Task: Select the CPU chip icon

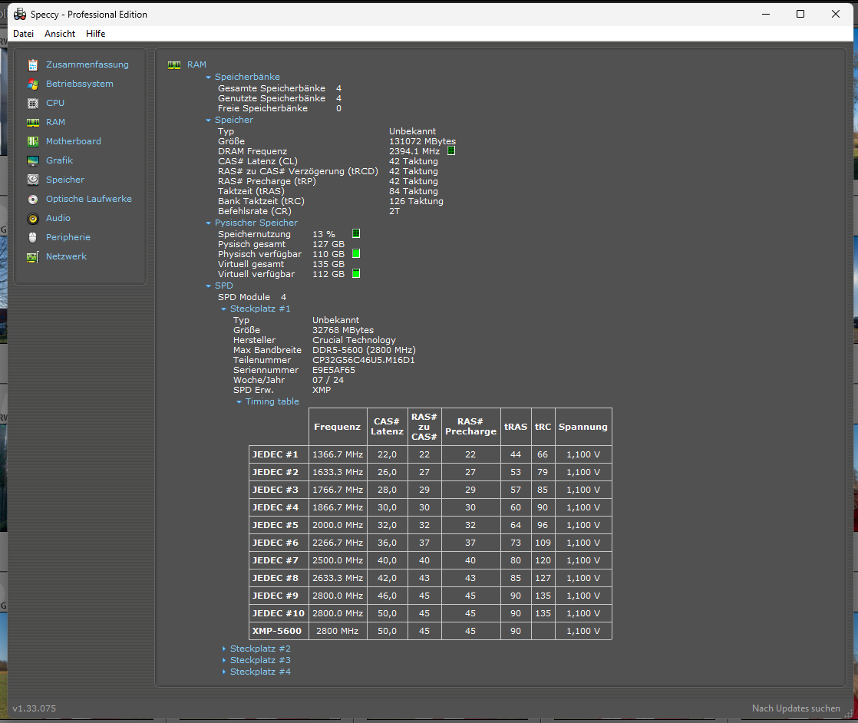Action: coord(33,103)
